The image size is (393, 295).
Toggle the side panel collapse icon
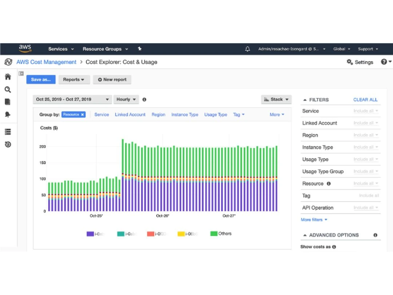tap(21, 74)
